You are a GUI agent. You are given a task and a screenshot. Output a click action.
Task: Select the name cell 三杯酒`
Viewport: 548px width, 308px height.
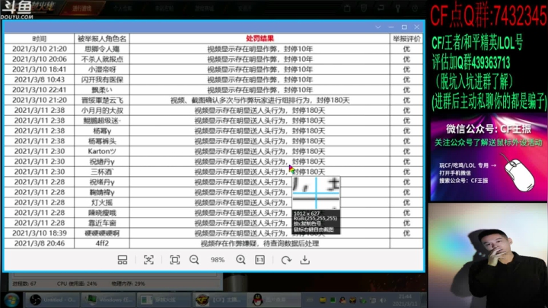point(102,172)
